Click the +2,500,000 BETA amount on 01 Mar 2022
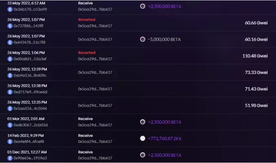This screenshot has width=276, height=163. 164,122
